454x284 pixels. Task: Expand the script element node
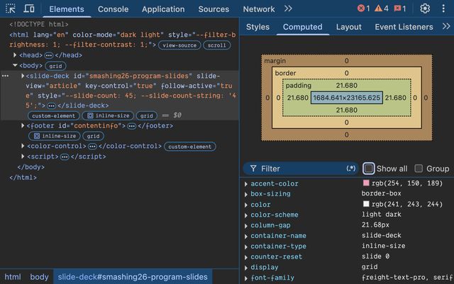coord(23,157)
